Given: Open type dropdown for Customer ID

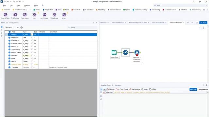Looking at the screenshot, I should coord(32,41).
